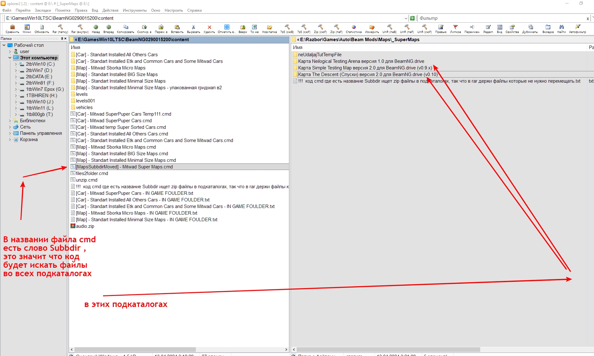The width and height of the screenshot is (594, 356).
Task: Toggle the Автофильтр toolbar icon
Action: point(578,29)
